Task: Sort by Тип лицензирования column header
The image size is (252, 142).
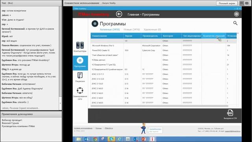Action: tap(192, 36)
